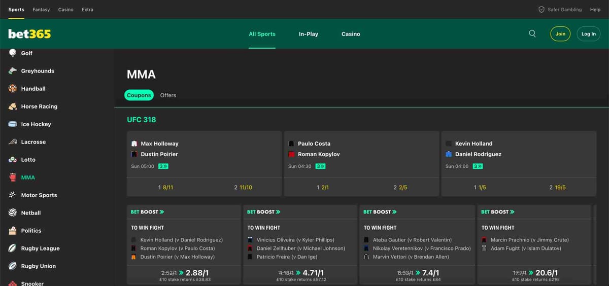Select the Ice Hockey puck icon

[13, 124]
